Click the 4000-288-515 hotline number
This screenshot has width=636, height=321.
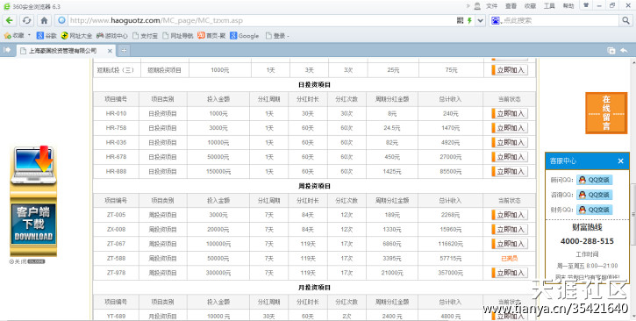[x=587, y=241]
